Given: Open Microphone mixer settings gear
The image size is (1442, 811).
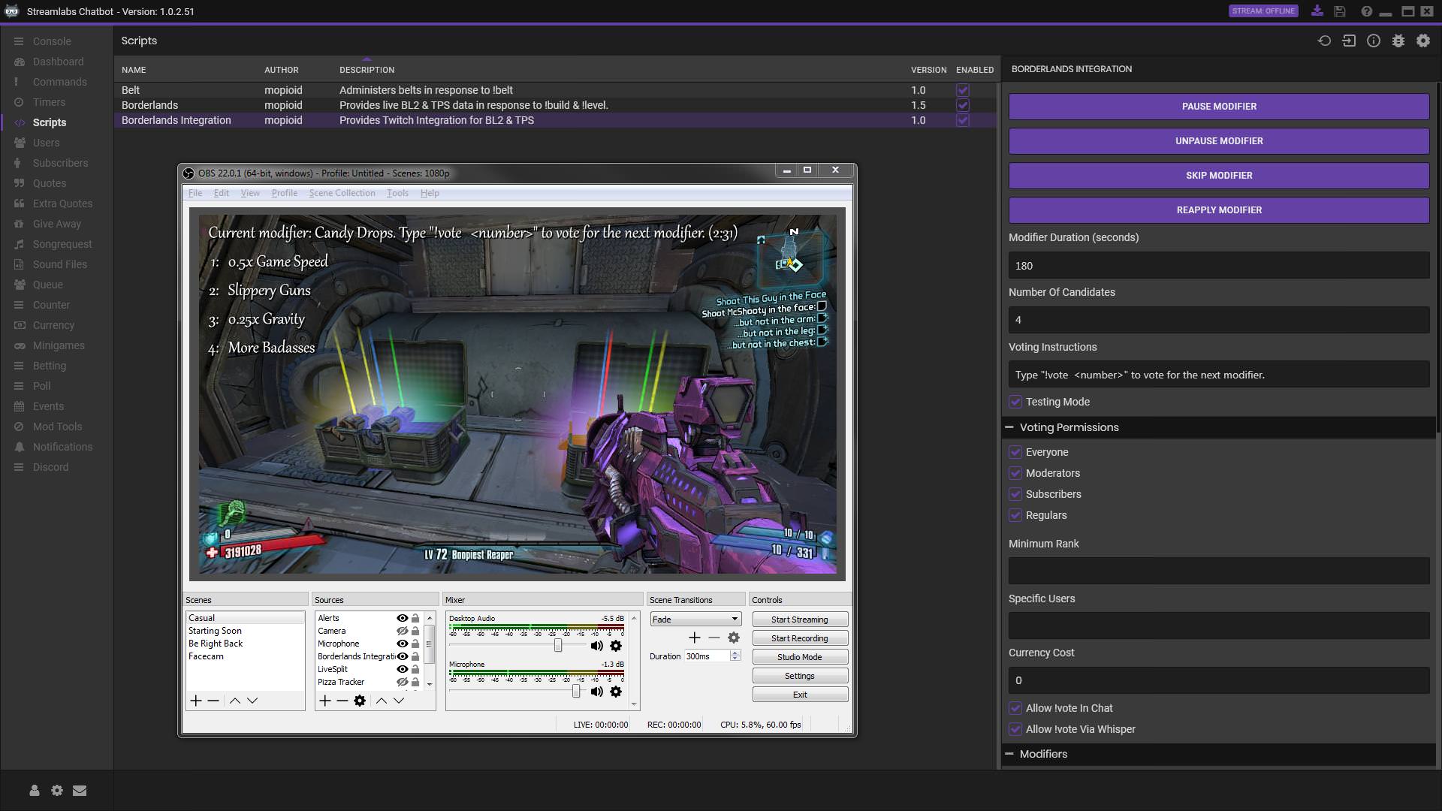Looking at the screenshot, I should [x=616, y=692].
